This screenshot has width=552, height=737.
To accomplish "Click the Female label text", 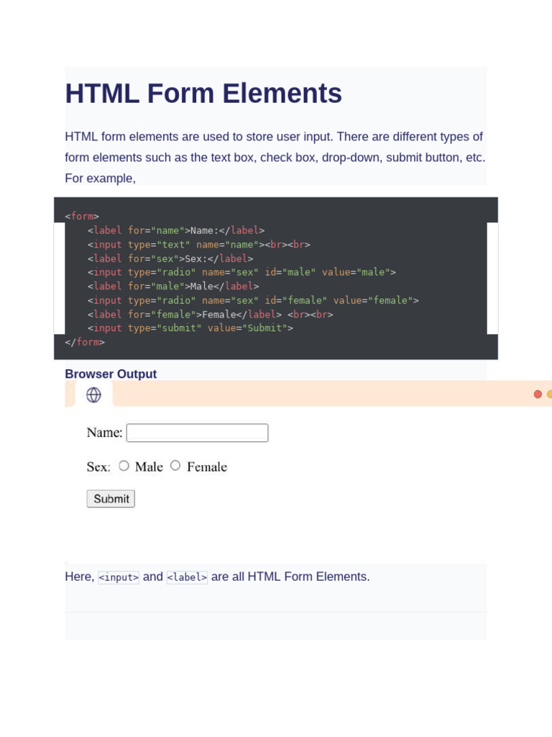I will 207,466.
